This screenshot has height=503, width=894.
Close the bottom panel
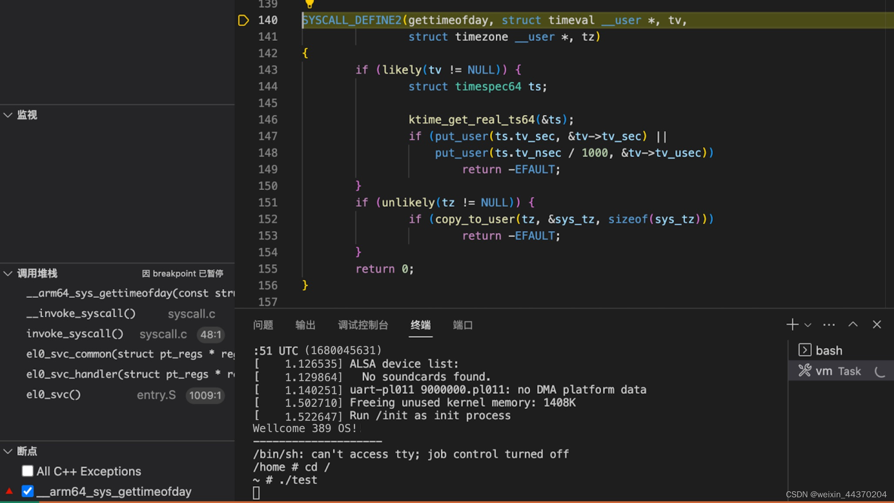tap(877, 325)
